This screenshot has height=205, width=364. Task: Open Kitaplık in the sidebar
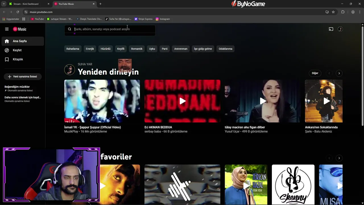23,59
